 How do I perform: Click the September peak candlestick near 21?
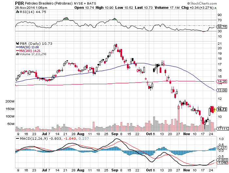coord(116,46)
